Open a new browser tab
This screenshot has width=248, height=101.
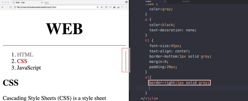(x=47, y=3)
